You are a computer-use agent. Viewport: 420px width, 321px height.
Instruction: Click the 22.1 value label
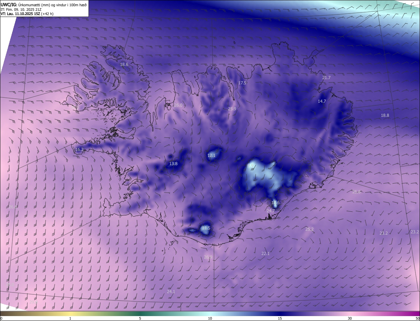tap(265, 254)
